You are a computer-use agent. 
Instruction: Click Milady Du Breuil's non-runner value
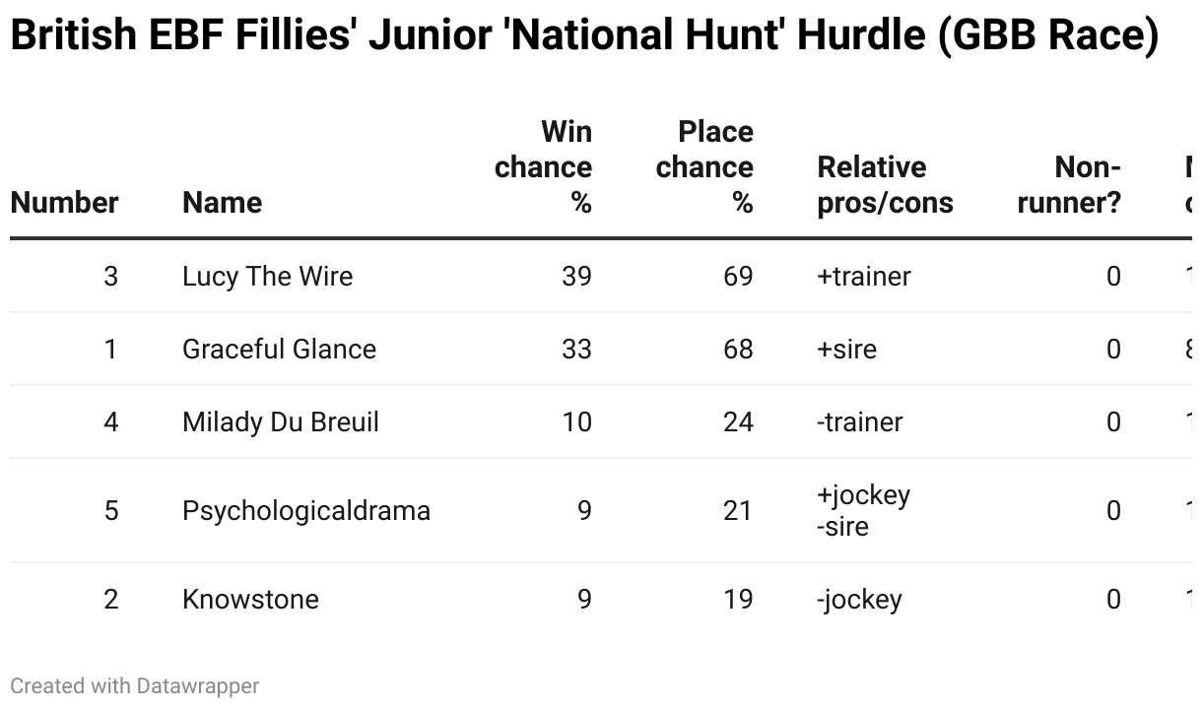pos(1113,422)
